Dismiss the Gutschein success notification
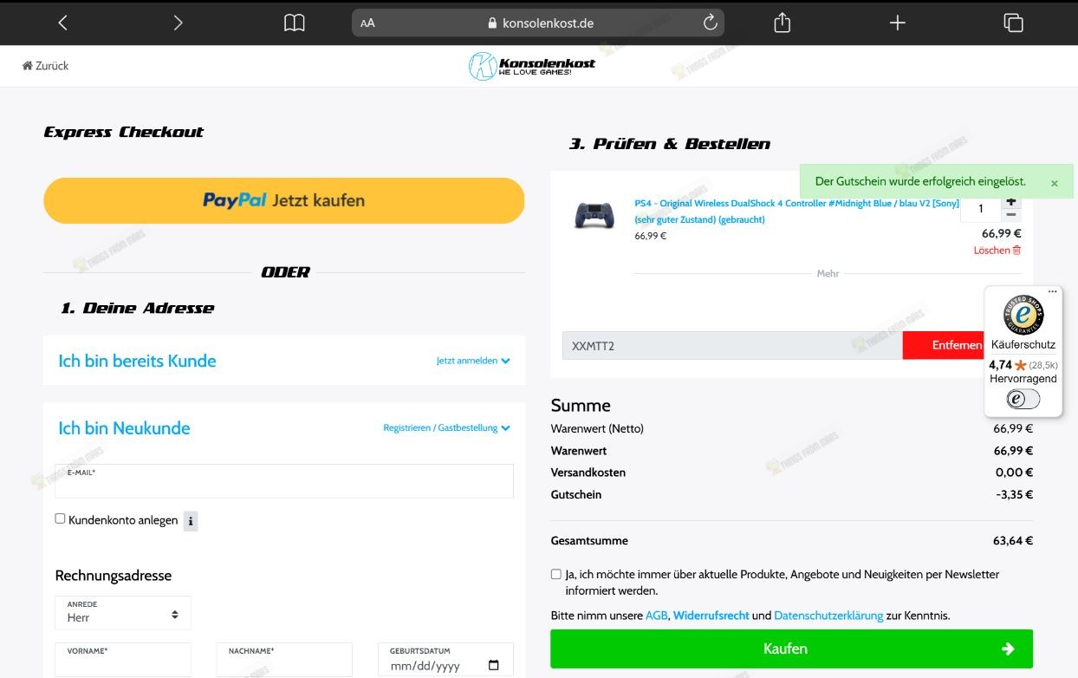Viewport: 1078px width, 678px height. 1055,183
